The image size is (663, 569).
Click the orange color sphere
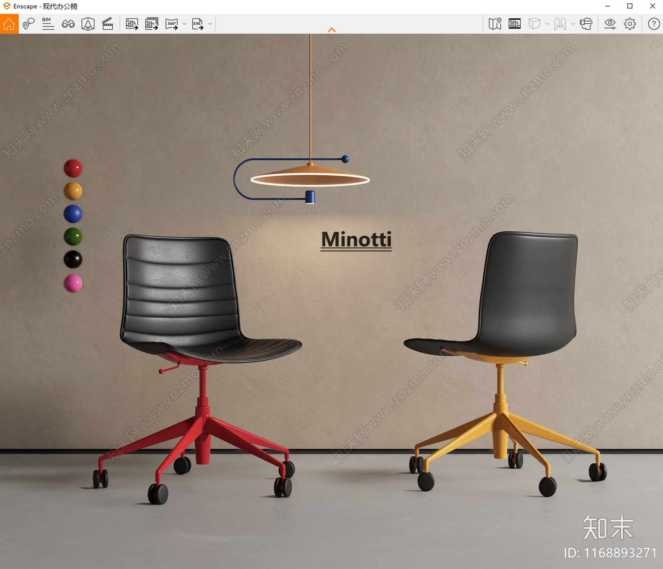pos(73,191)
